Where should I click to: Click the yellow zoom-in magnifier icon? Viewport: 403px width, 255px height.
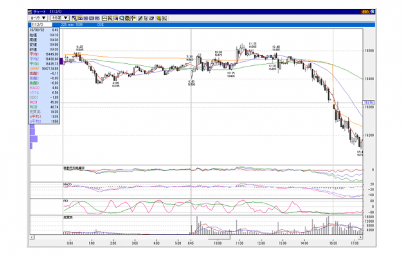pos(159,18)
